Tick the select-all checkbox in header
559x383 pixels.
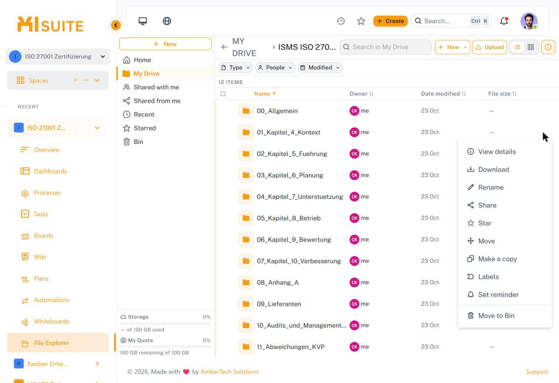(x=223, y=94)
